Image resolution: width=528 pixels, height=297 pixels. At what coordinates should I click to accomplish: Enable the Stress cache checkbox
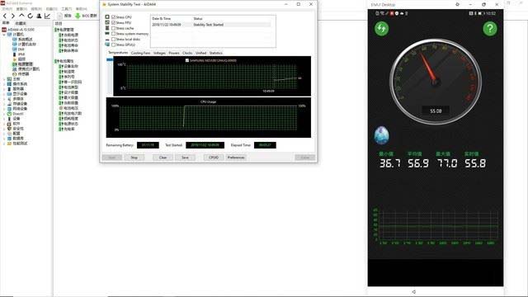[114, 28]
